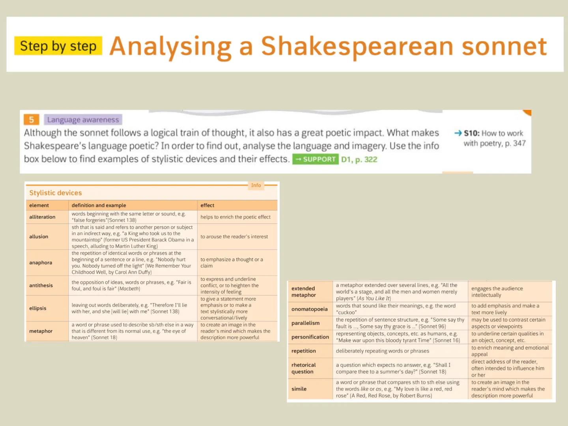Select the 'ellipsis' row label

[x=38, y=308]
